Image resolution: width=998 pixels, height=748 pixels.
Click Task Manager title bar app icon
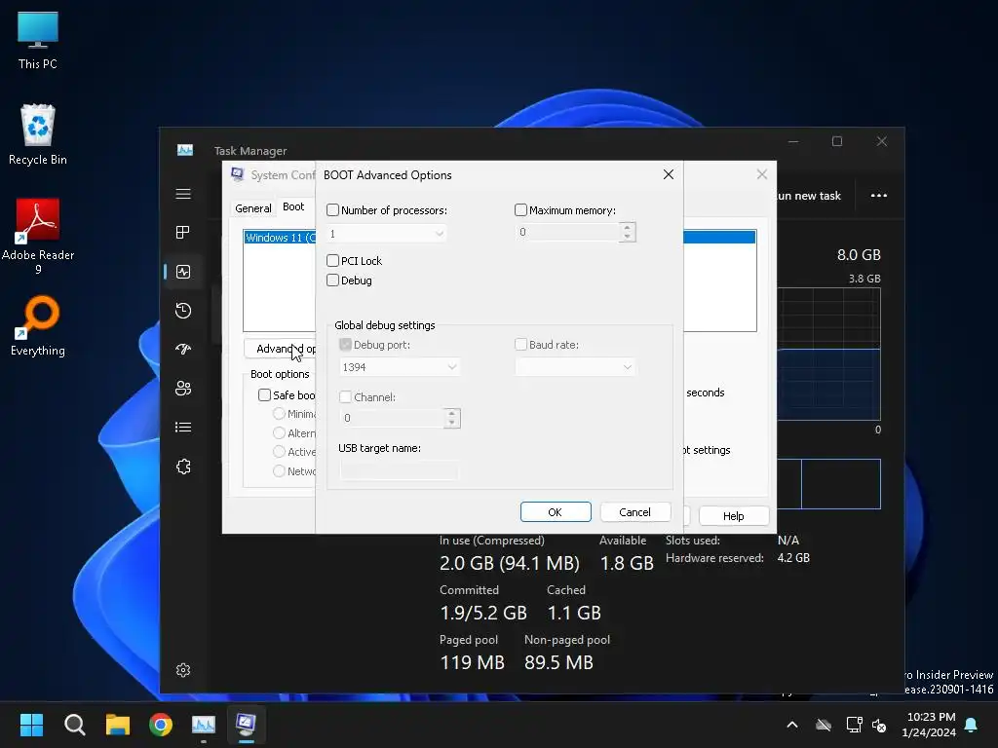[x=185, y=150]
